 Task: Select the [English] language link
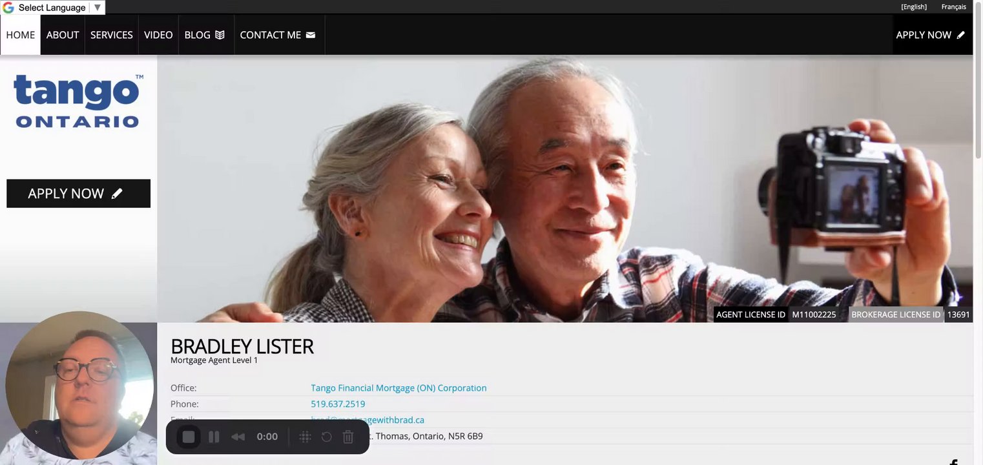[914, 7]
